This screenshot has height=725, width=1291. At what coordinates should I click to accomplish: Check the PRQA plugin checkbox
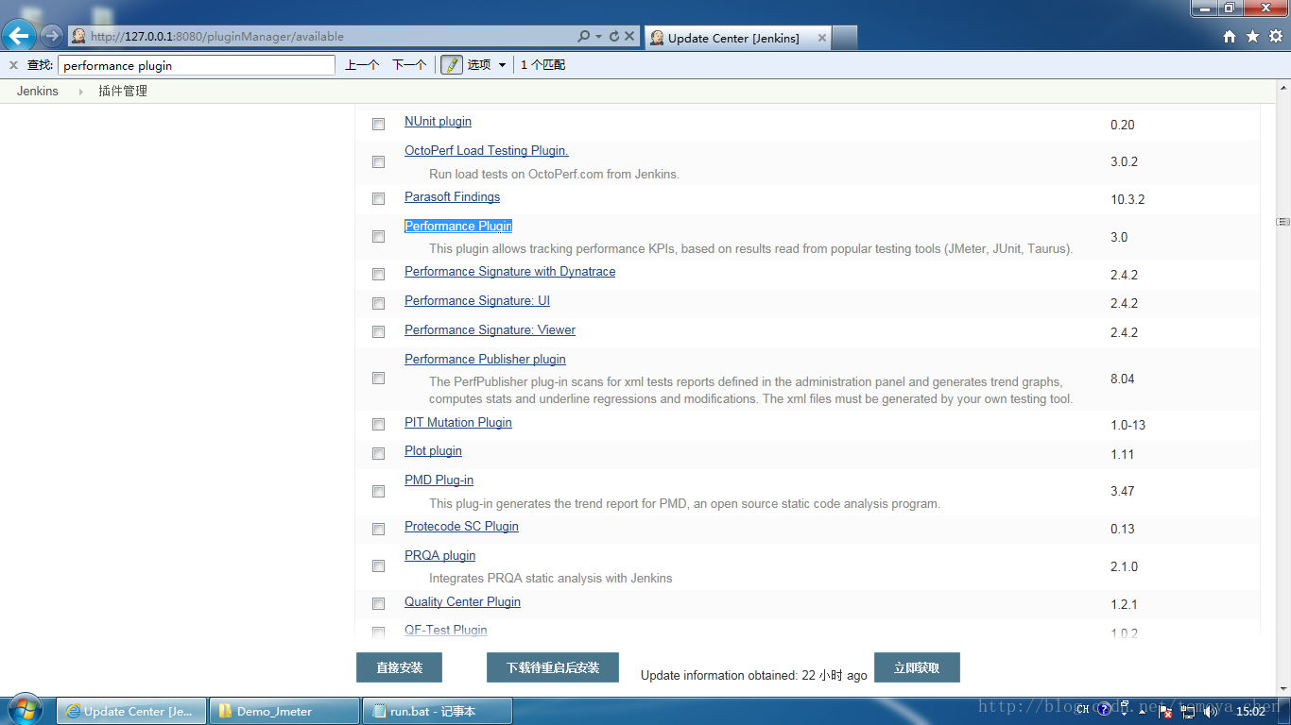pos(378,565)
